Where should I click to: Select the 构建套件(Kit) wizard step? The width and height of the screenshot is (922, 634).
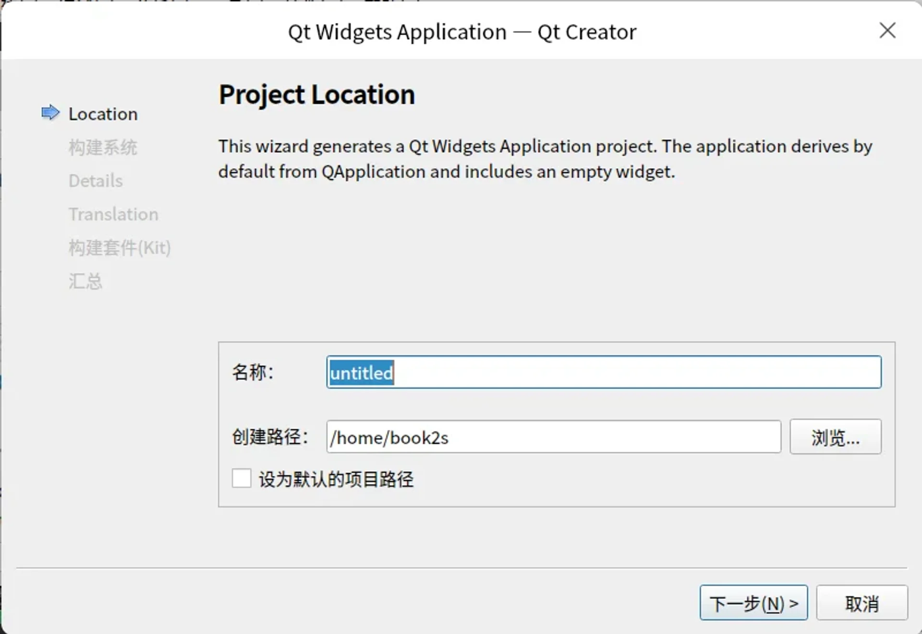point(120,247)
